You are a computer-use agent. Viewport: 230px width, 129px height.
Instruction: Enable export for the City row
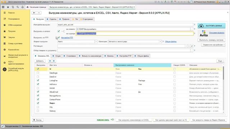38,107
